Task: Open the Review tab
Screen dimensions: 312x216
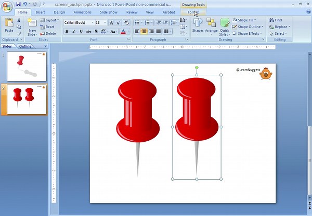Action: 132,12
